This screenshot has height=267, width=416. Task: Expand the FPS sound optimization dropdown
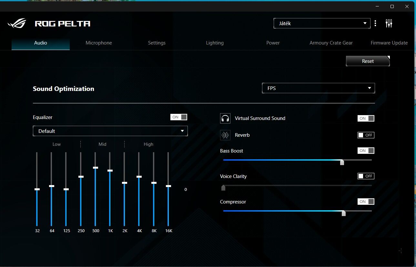[319, 88]
